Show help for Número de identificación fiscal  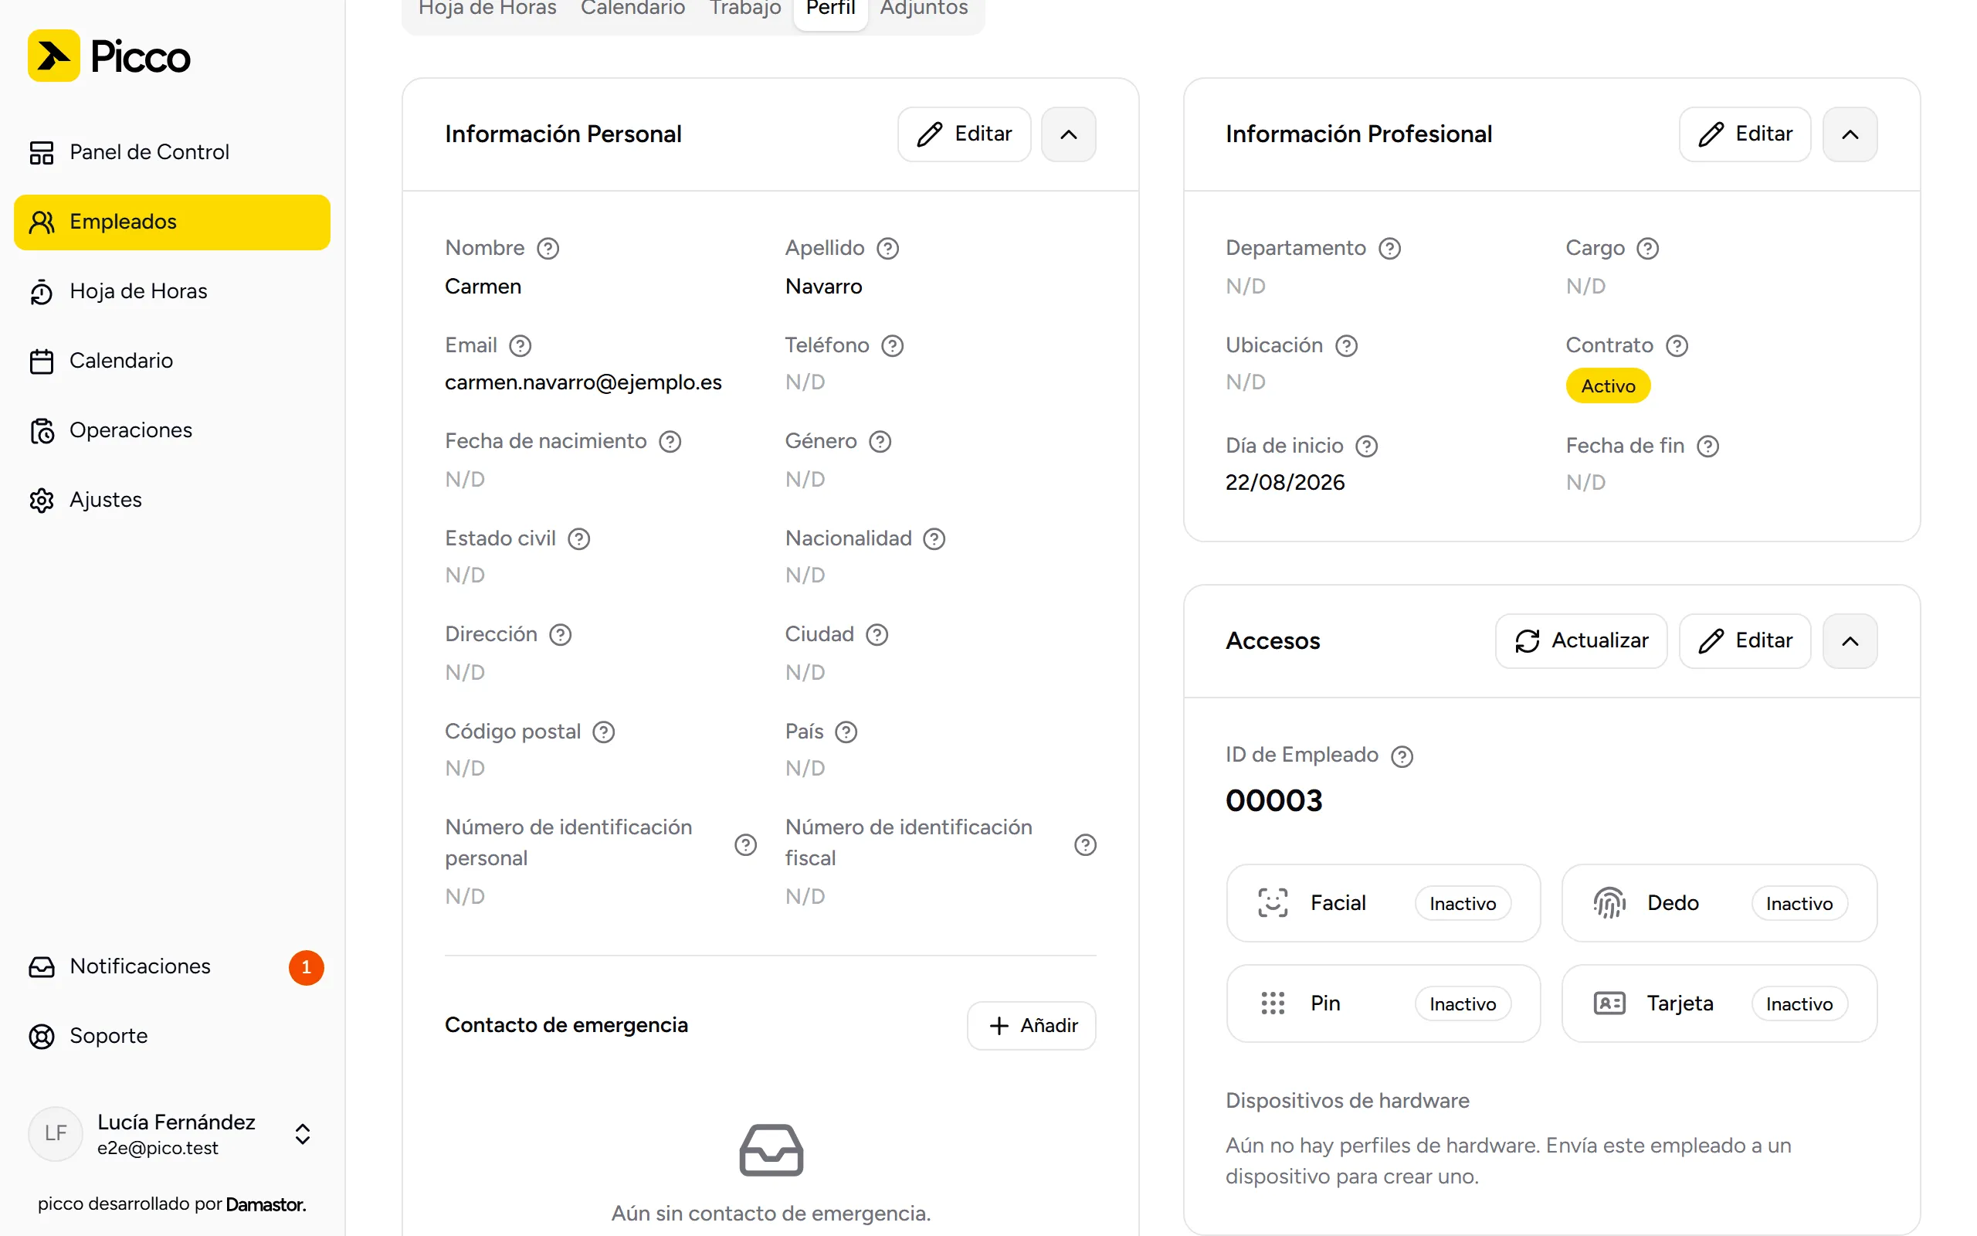click(1085, 844)
